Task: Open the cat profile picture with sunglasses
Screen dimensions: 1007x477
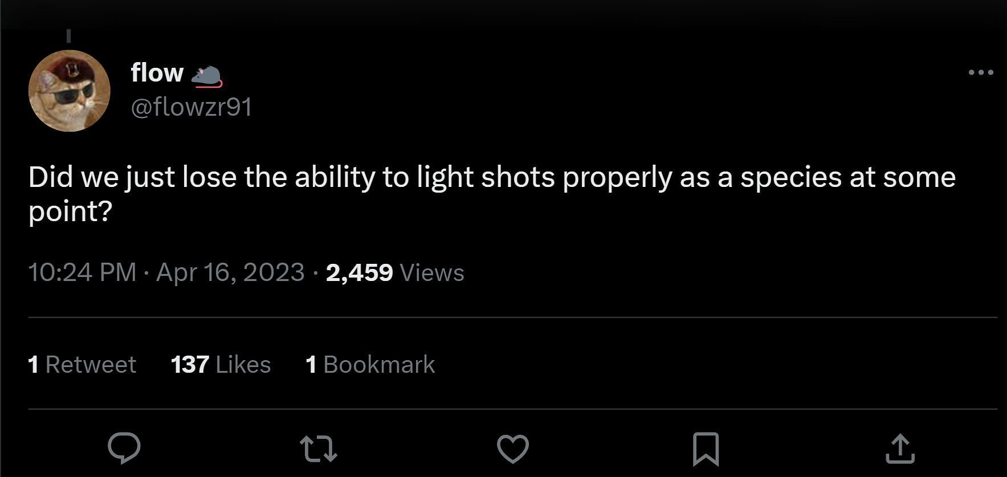Action: (69, 91)
